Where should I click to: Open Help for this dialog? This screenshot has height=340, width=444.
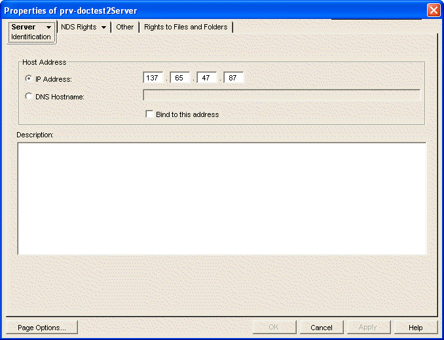tap(416, 328)
